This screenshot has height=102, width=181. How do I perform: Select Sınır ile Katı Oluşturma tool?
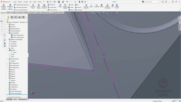(21, 10)
